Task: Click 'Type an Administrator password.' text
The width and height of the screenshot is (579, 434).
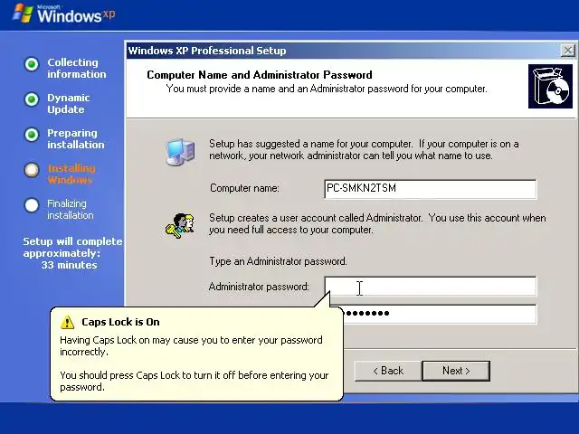Action: tap(278, 261)
